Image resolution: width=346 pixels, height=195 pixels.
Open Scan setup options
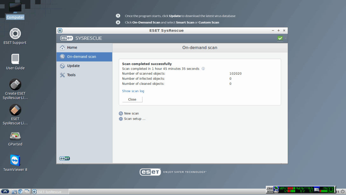pyautogui.click(x=135, y=119)
